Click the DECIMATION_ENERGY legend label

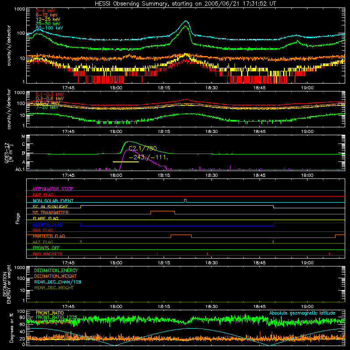[x=56, y=270]
